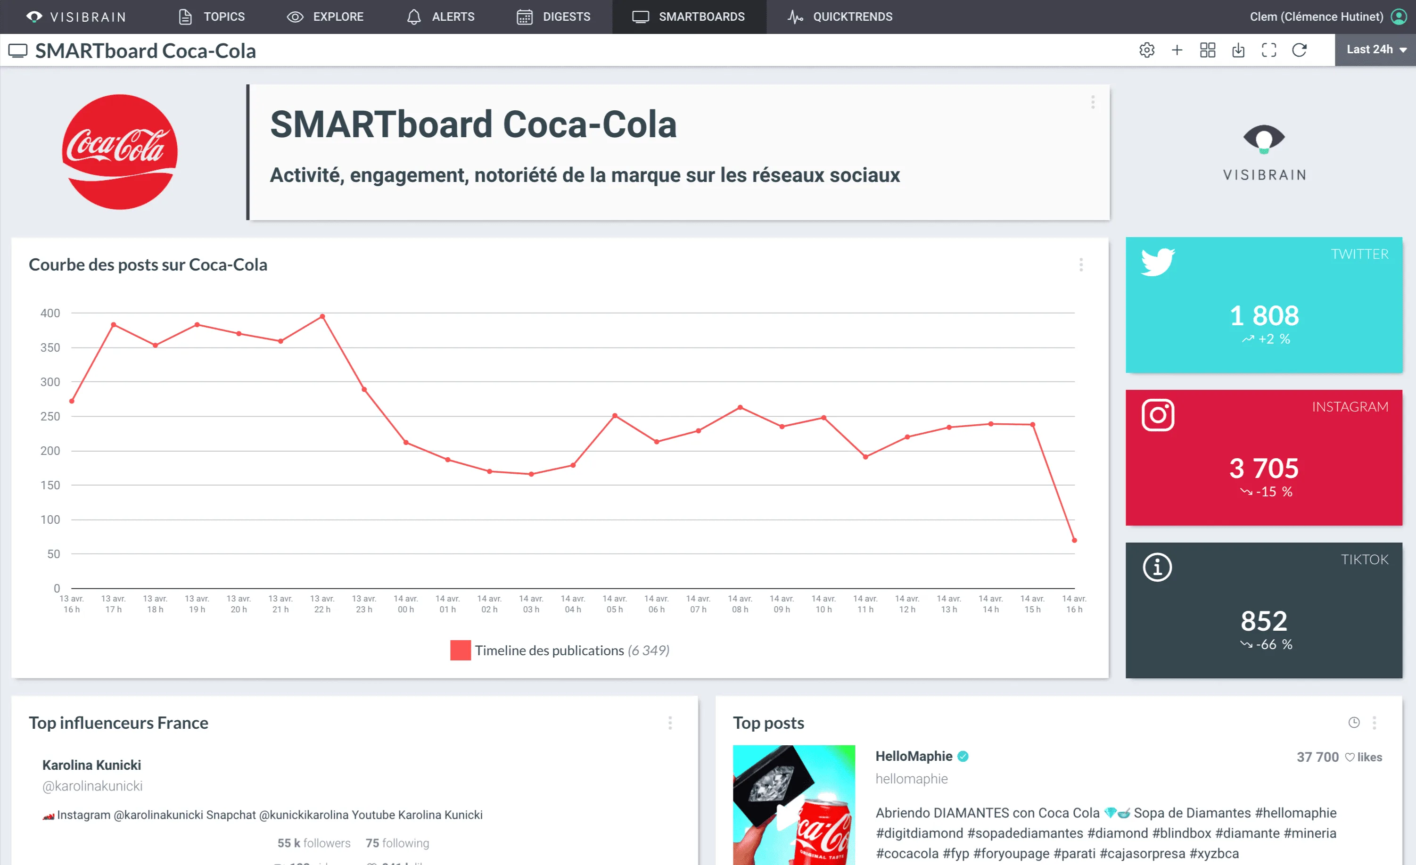
Task: Open the Quicktrends menu
Action: [840, 16]
